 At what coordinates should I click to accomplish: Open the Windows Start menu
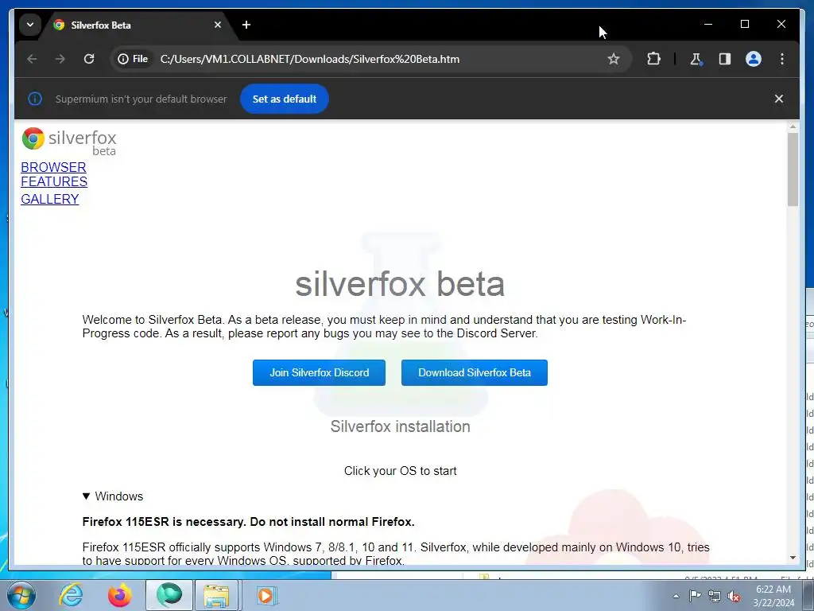pos(21,595)
